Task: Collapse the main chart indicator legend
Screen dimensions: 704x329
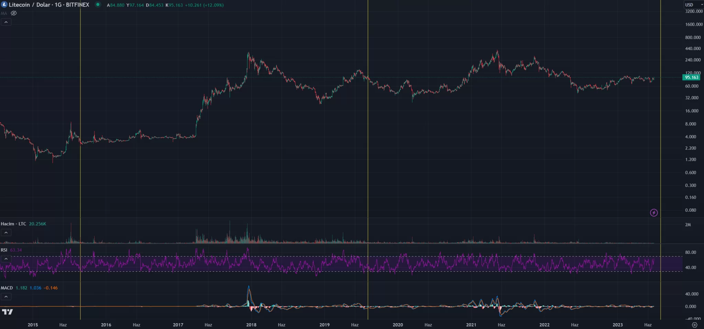Action: coord(6,22)
